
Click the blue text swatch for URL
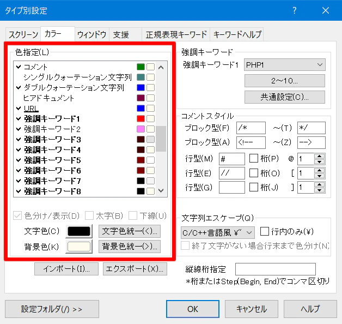coord(141,109)
